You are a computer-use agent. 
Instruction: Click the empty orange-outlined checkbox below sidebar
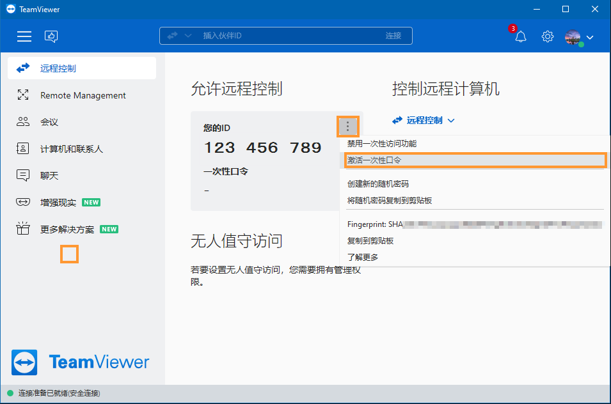tap(69, 254)
